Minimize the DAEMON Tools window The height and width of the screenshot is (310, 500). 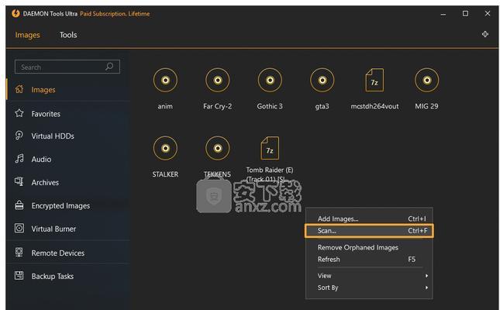pos(443,14)
